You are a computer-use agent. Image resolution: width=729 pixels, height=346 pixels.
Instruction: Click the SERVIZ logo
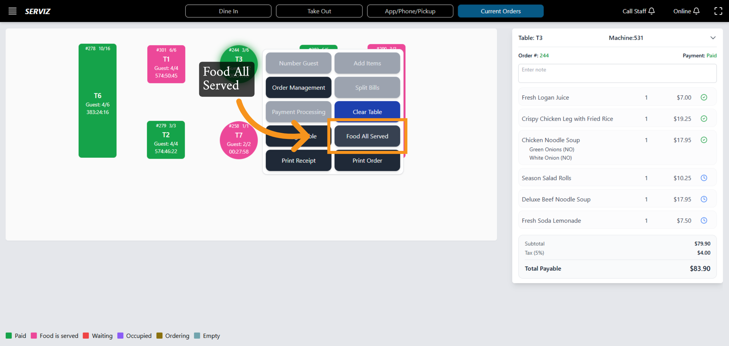(38, 11)
